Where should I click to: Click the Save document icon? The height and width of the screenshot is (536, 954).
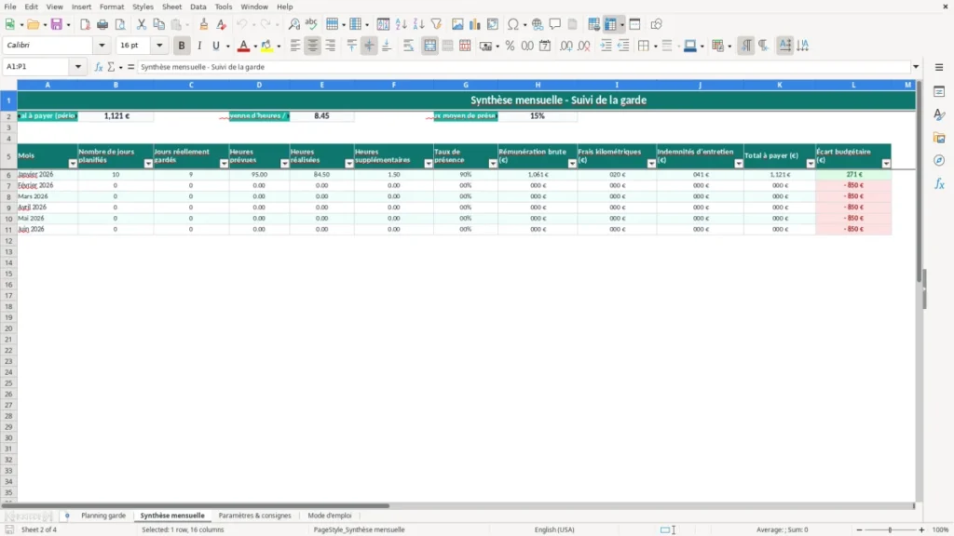pos(57,24)
